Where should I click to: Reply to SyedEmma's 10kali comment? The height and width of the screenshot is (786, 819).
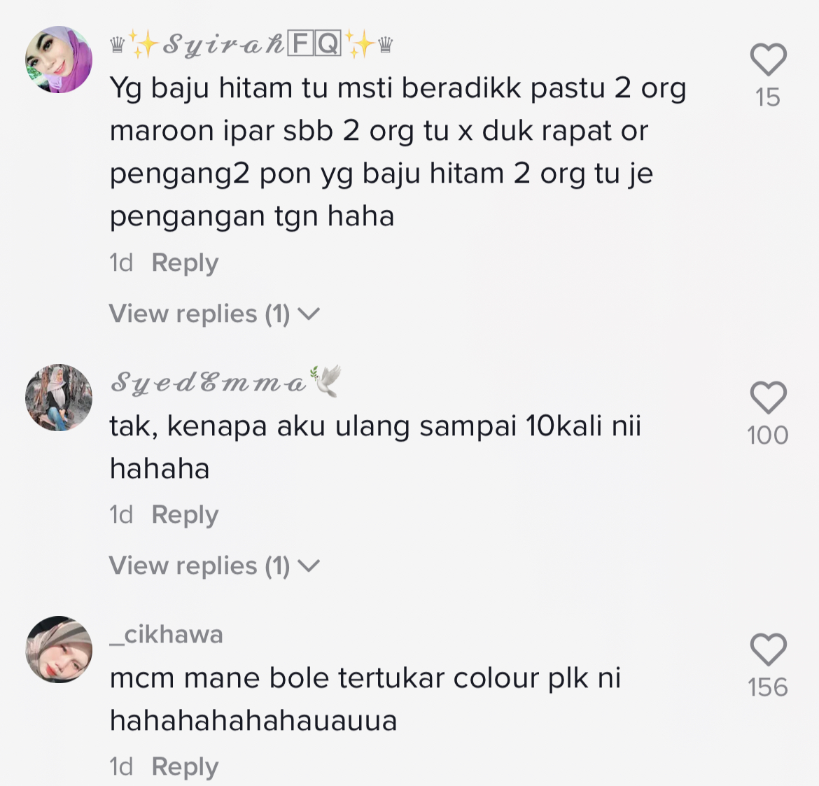coord(185,515)
